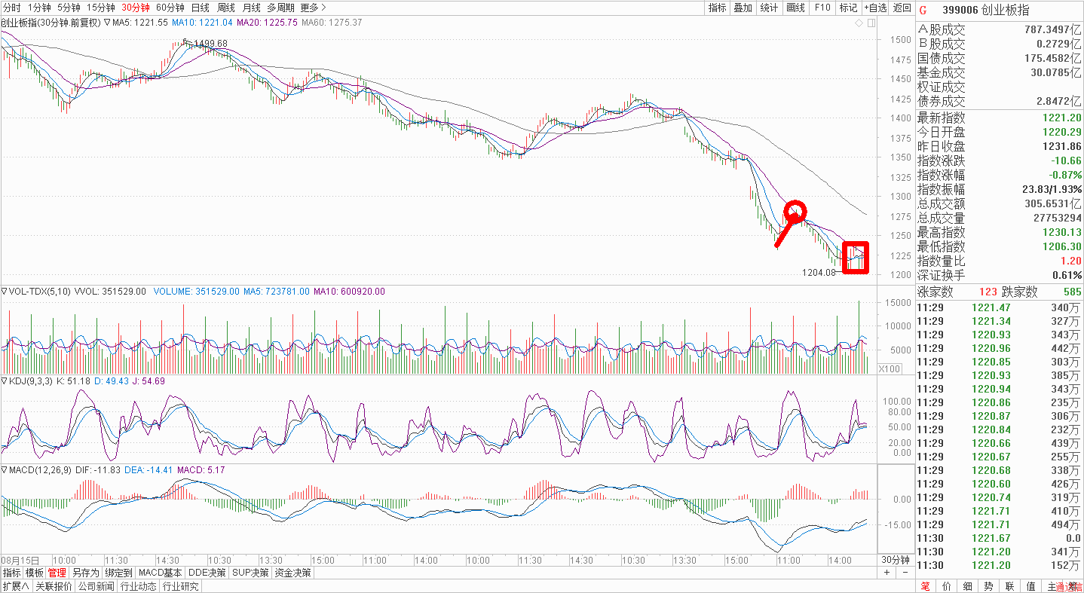Click the X100 volume scale button

point(890,368)
